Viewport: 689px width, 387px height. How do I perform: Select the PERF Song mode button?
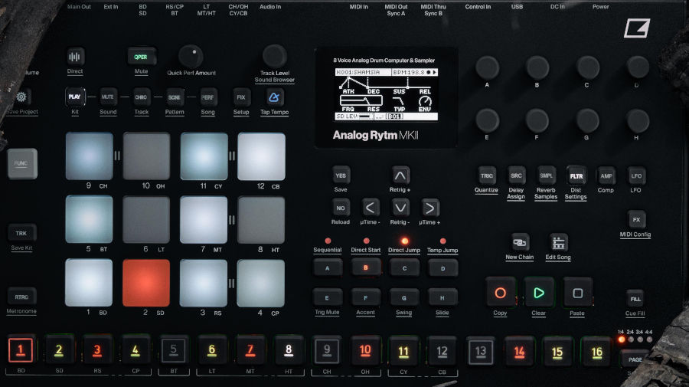(207, 97)
